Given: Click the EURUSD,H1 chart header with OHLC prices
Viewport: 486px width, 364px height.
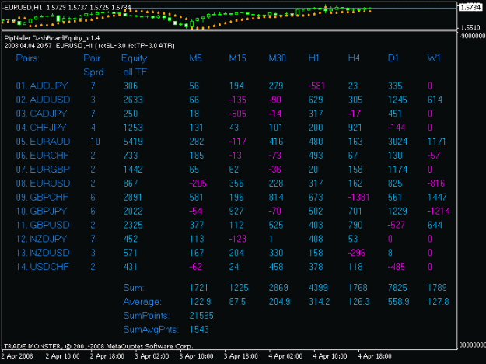Looking at the screenshot, I should tap(68, 8).
